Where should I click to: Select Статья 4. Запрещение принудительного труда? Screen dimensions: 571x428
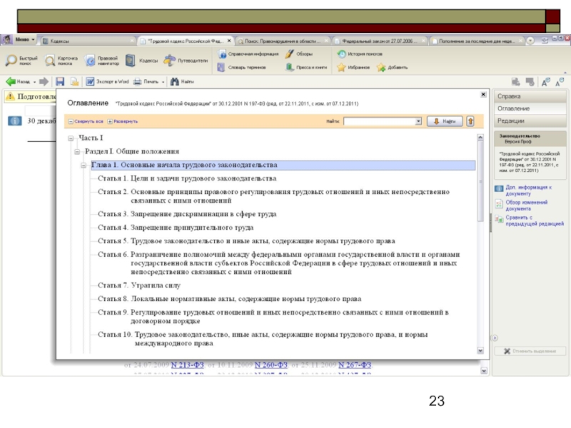click(176, 228)
